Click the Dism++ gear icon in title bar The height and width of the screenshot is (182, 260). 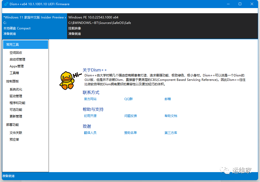[x=6, y=4]
